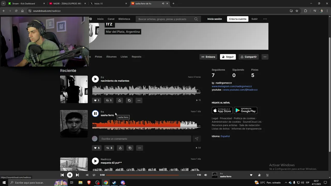This screenshot has width=331, height=186.
Task: Click the Google Play badge
Action: click(x=245, y=110)
